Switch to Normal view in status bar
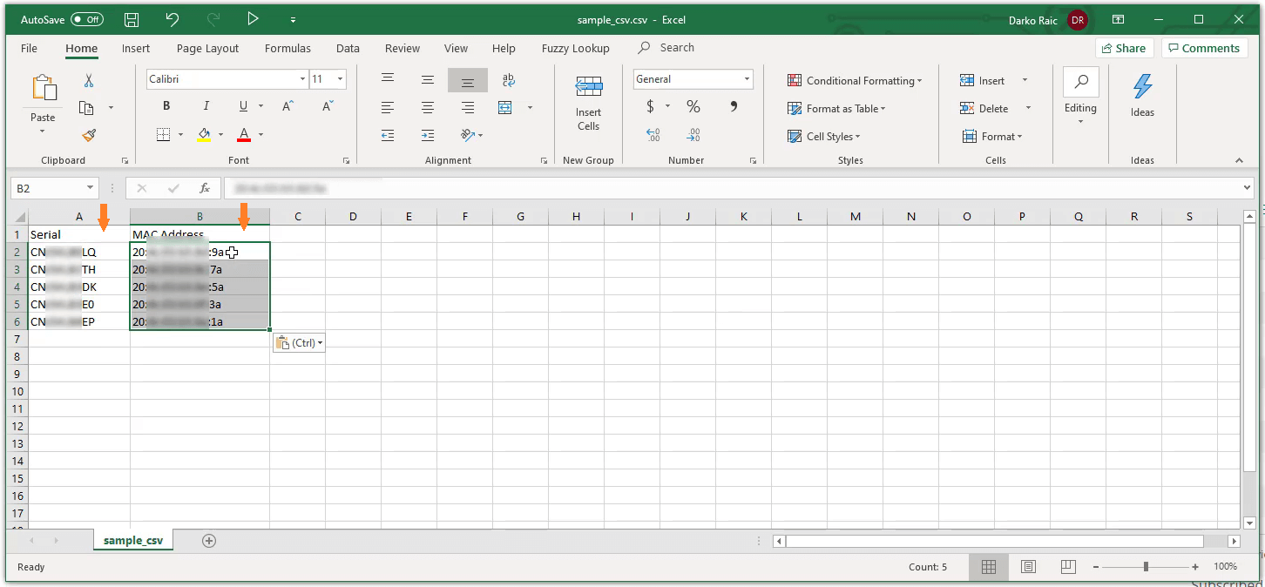1265x587 pixels. (x=989, y=567)
